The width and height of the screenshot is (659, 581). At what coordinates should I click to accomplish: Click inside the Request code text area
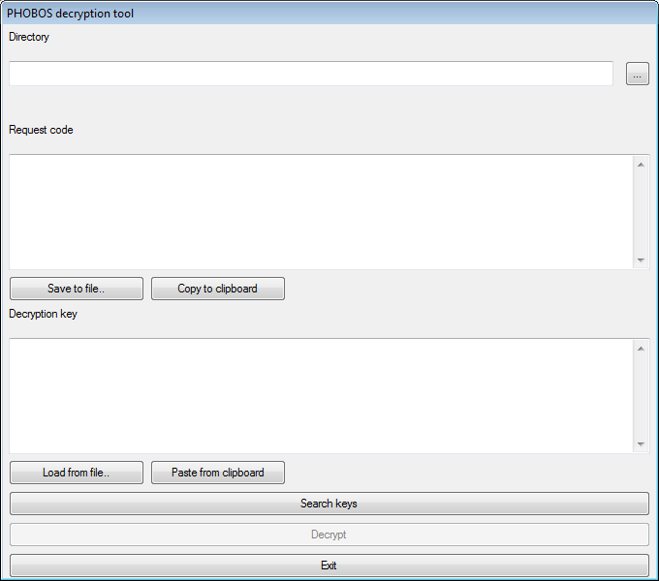coord(321,212)
